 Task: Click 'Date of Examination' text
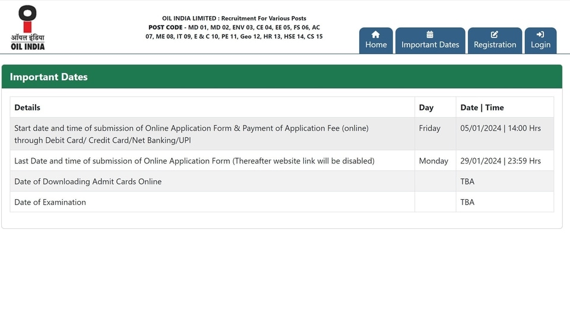50,202
